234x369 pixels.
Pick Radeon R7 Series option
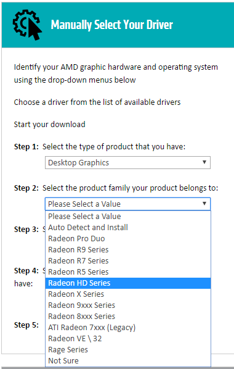(x=128, y=261)
